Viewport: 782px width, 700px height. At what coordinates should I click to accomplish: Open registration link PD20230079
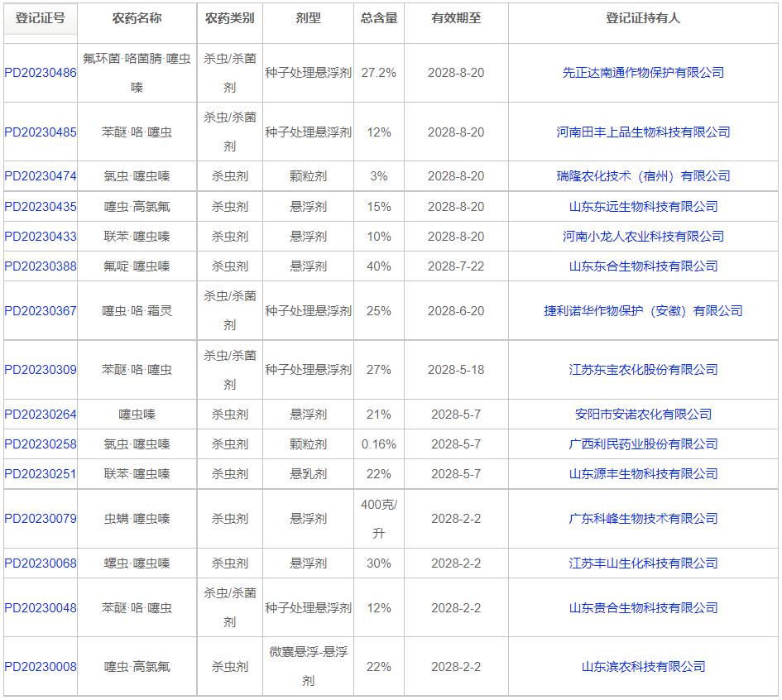tap(41, 519)
